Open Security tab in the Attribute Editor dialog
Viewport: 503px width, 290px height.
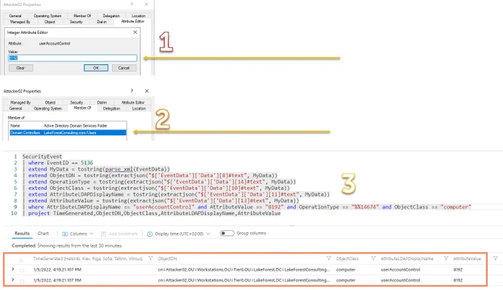click(x=76, y=21)
